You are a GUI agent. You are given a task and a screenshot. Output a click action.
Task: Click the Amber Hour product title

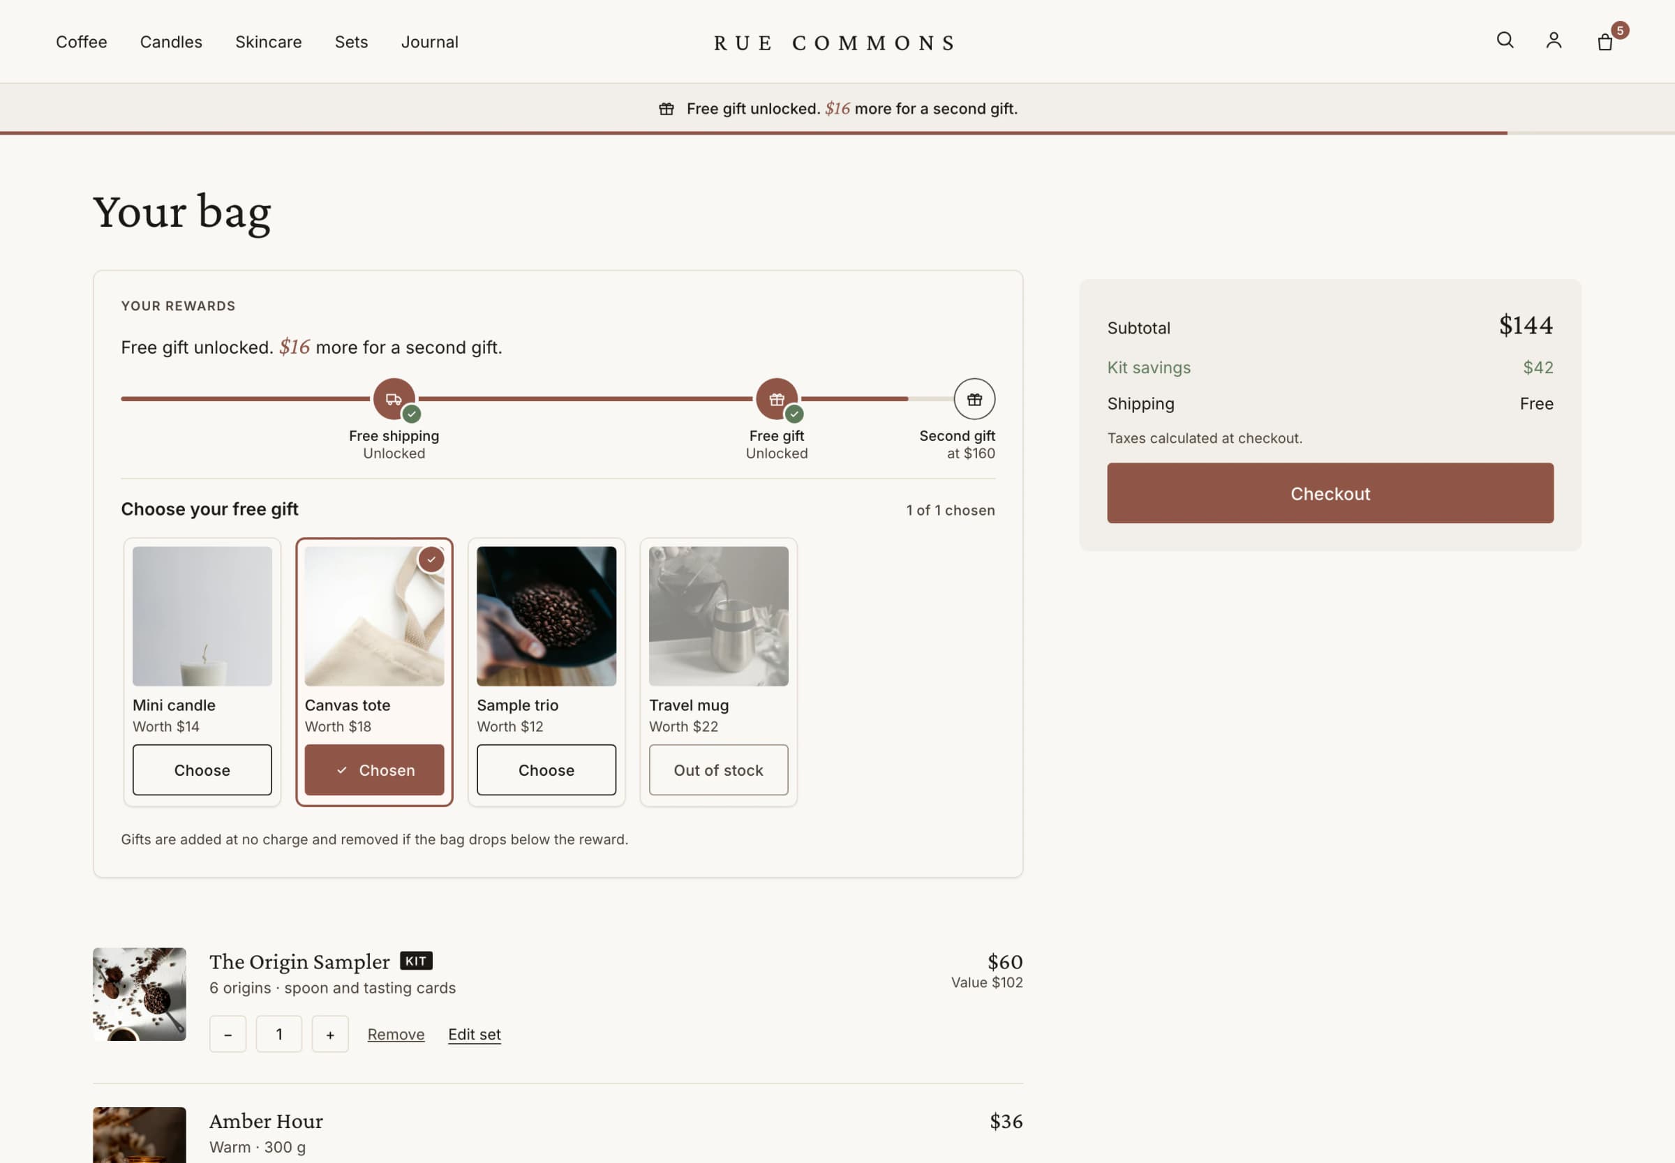pyautogui.click(x=266, y=1120)
